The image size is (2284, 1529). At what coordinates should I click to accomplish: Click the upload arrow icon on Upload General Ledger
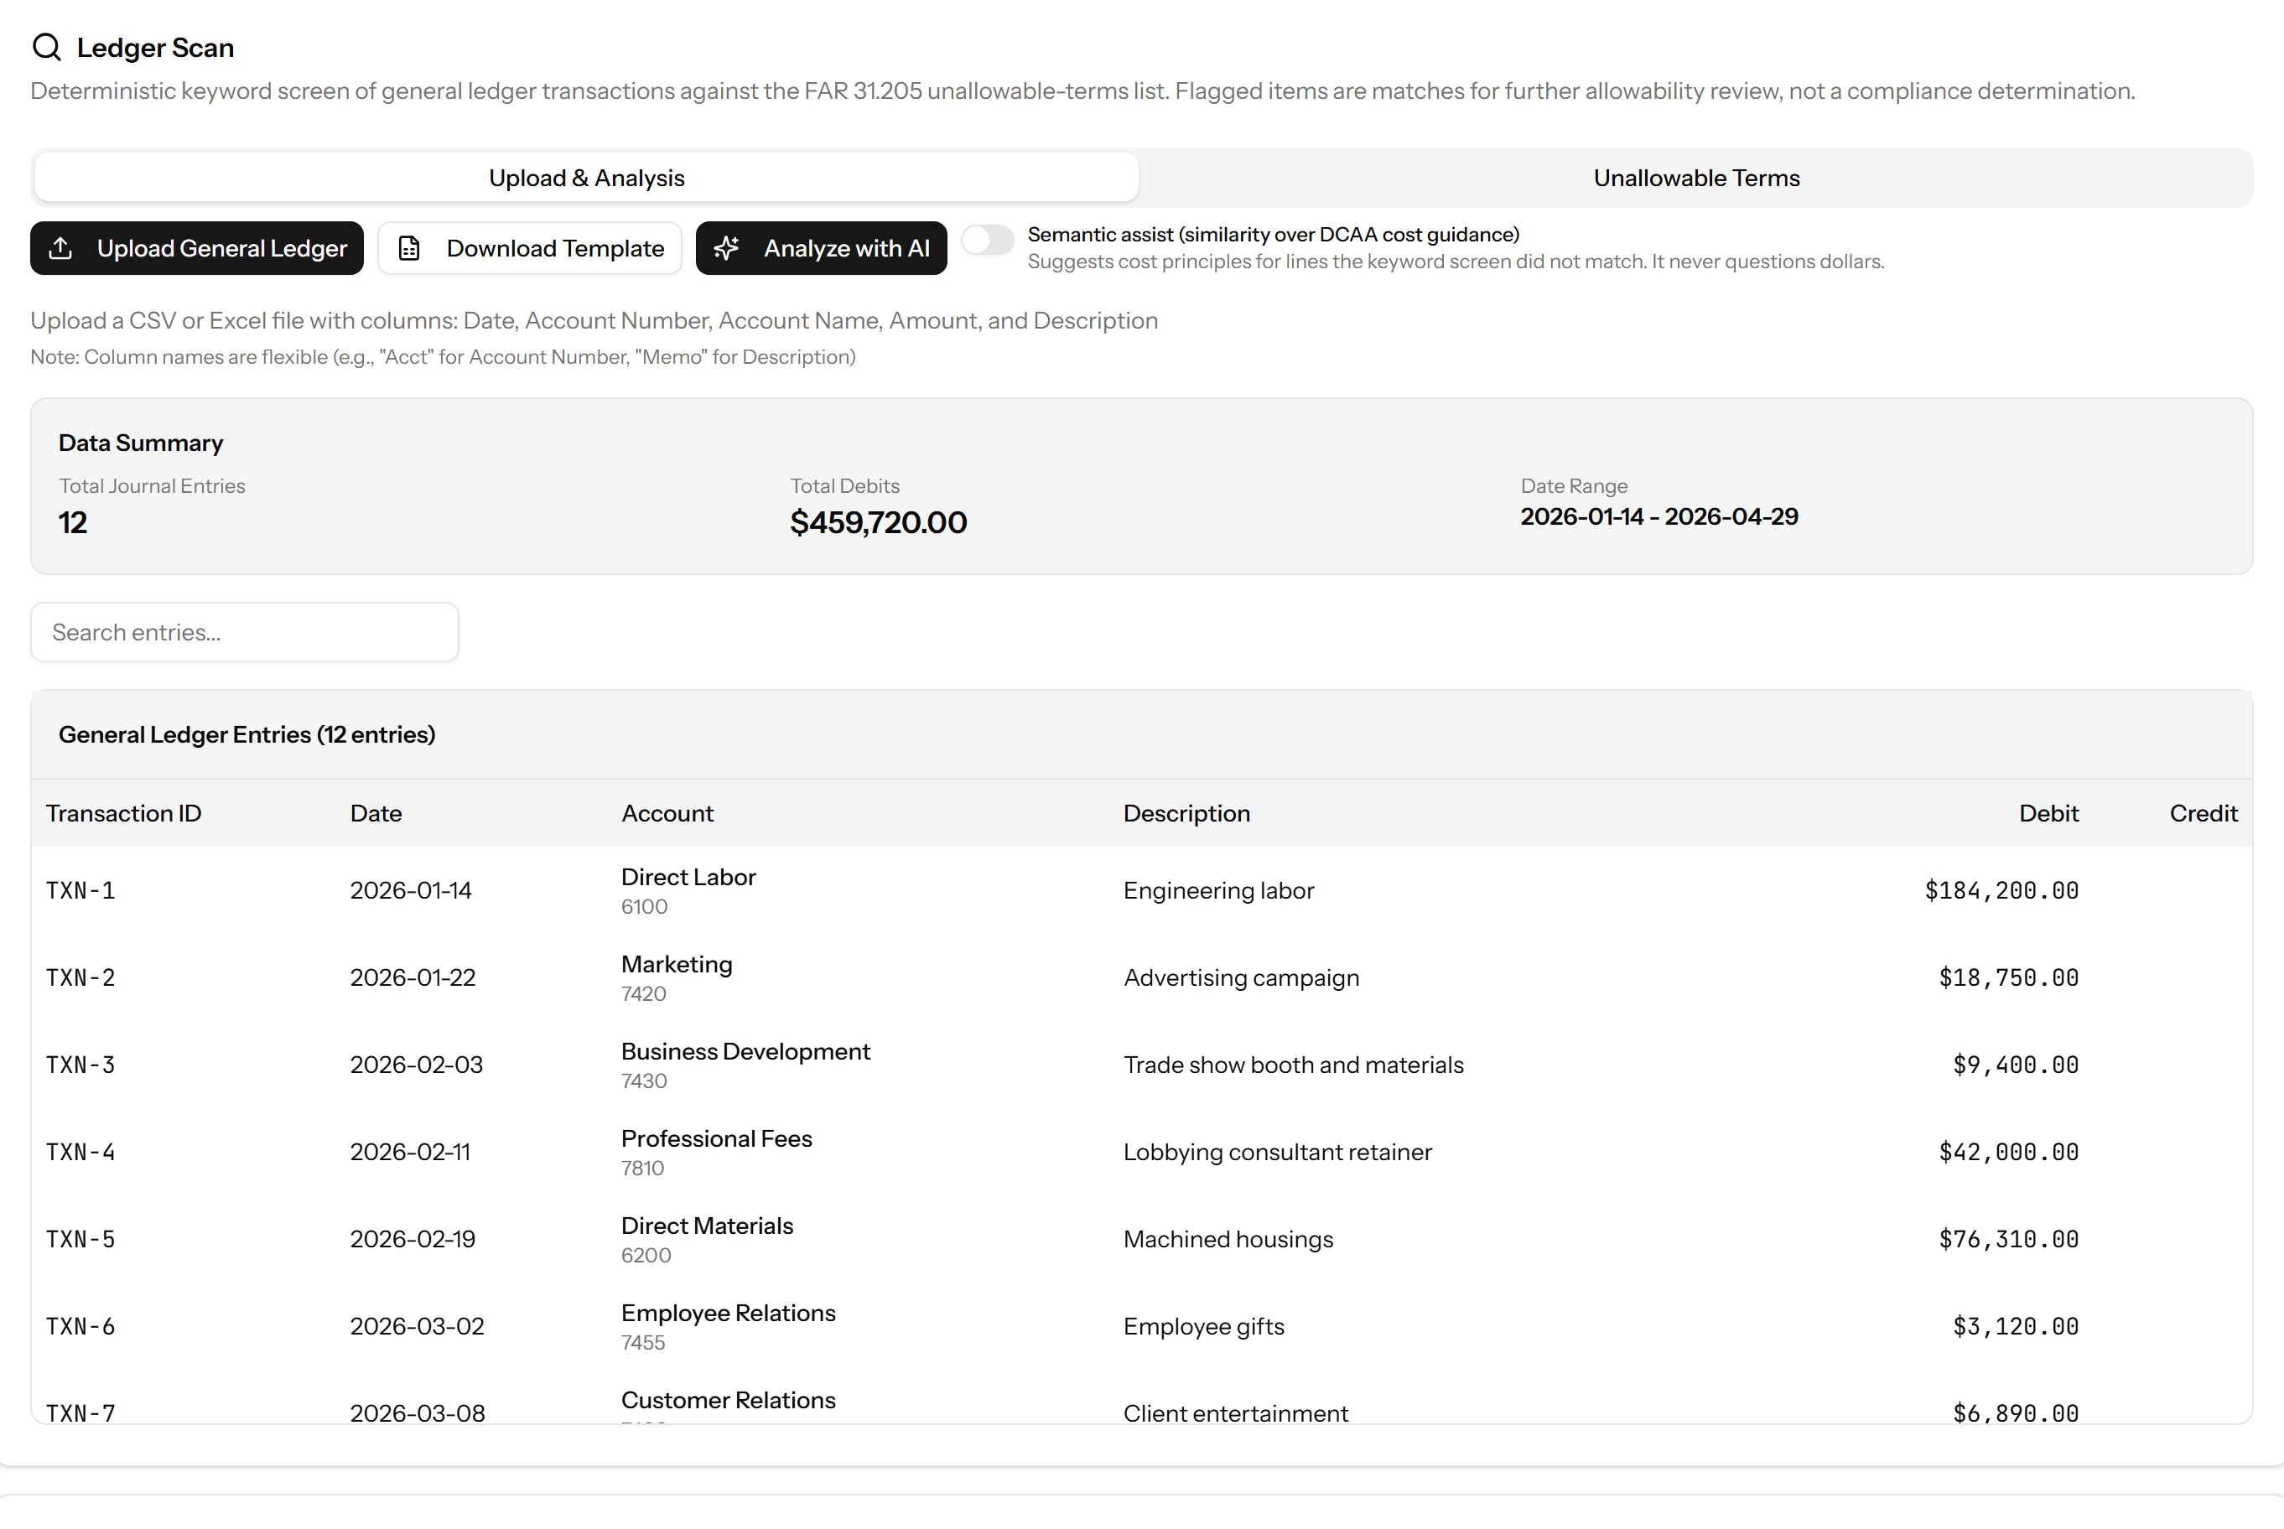[x=60, y=249]
